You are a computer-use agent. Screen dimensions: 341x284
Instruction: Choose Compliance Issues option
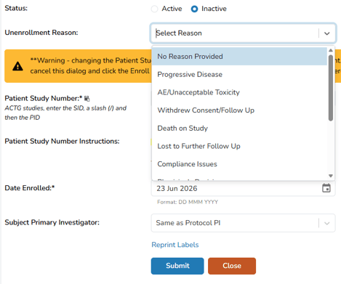[x=239, y=164]
